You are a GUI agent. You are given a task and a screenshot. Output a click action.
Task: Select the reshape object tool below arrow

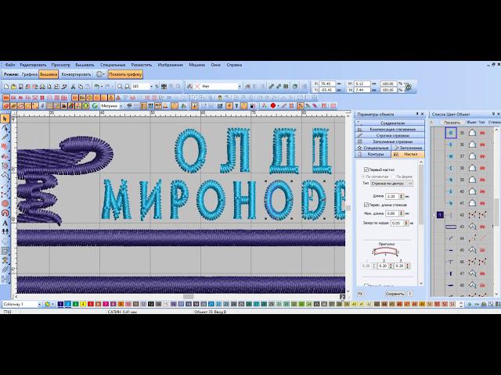pyautogui.click(x=5, y=128)
